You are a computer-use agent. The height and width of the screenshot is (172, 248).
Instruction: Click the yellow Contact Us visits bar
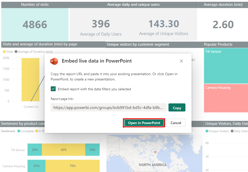tap(31, 79)
